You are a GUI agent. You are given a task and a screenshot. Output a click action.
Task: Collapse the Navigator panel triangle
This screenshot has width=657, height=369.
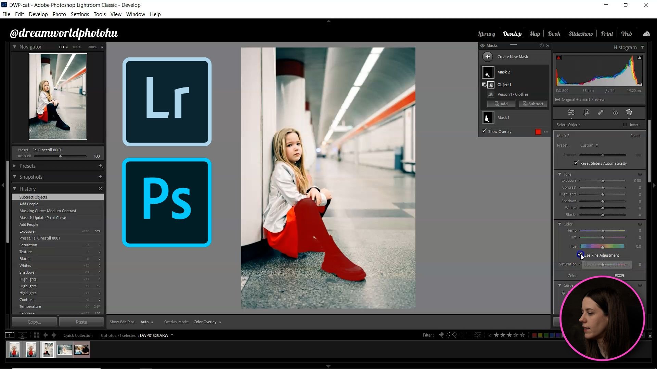14,47
